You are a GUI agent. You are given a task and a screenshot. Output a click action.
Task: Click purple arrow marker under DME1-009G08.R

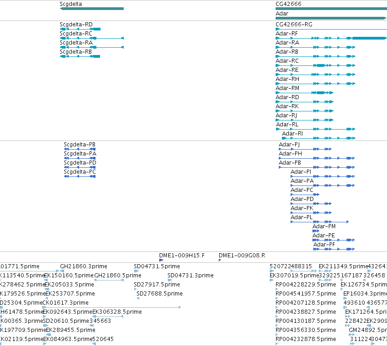point(220,260)
